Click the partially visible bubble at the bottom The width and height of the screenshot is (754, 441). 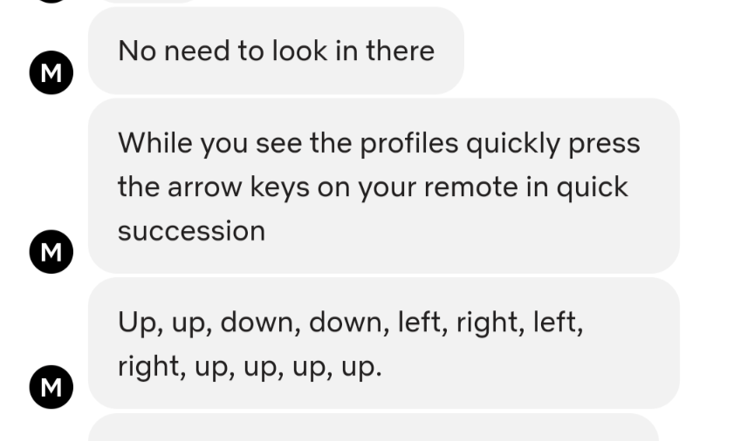point(374,427)
